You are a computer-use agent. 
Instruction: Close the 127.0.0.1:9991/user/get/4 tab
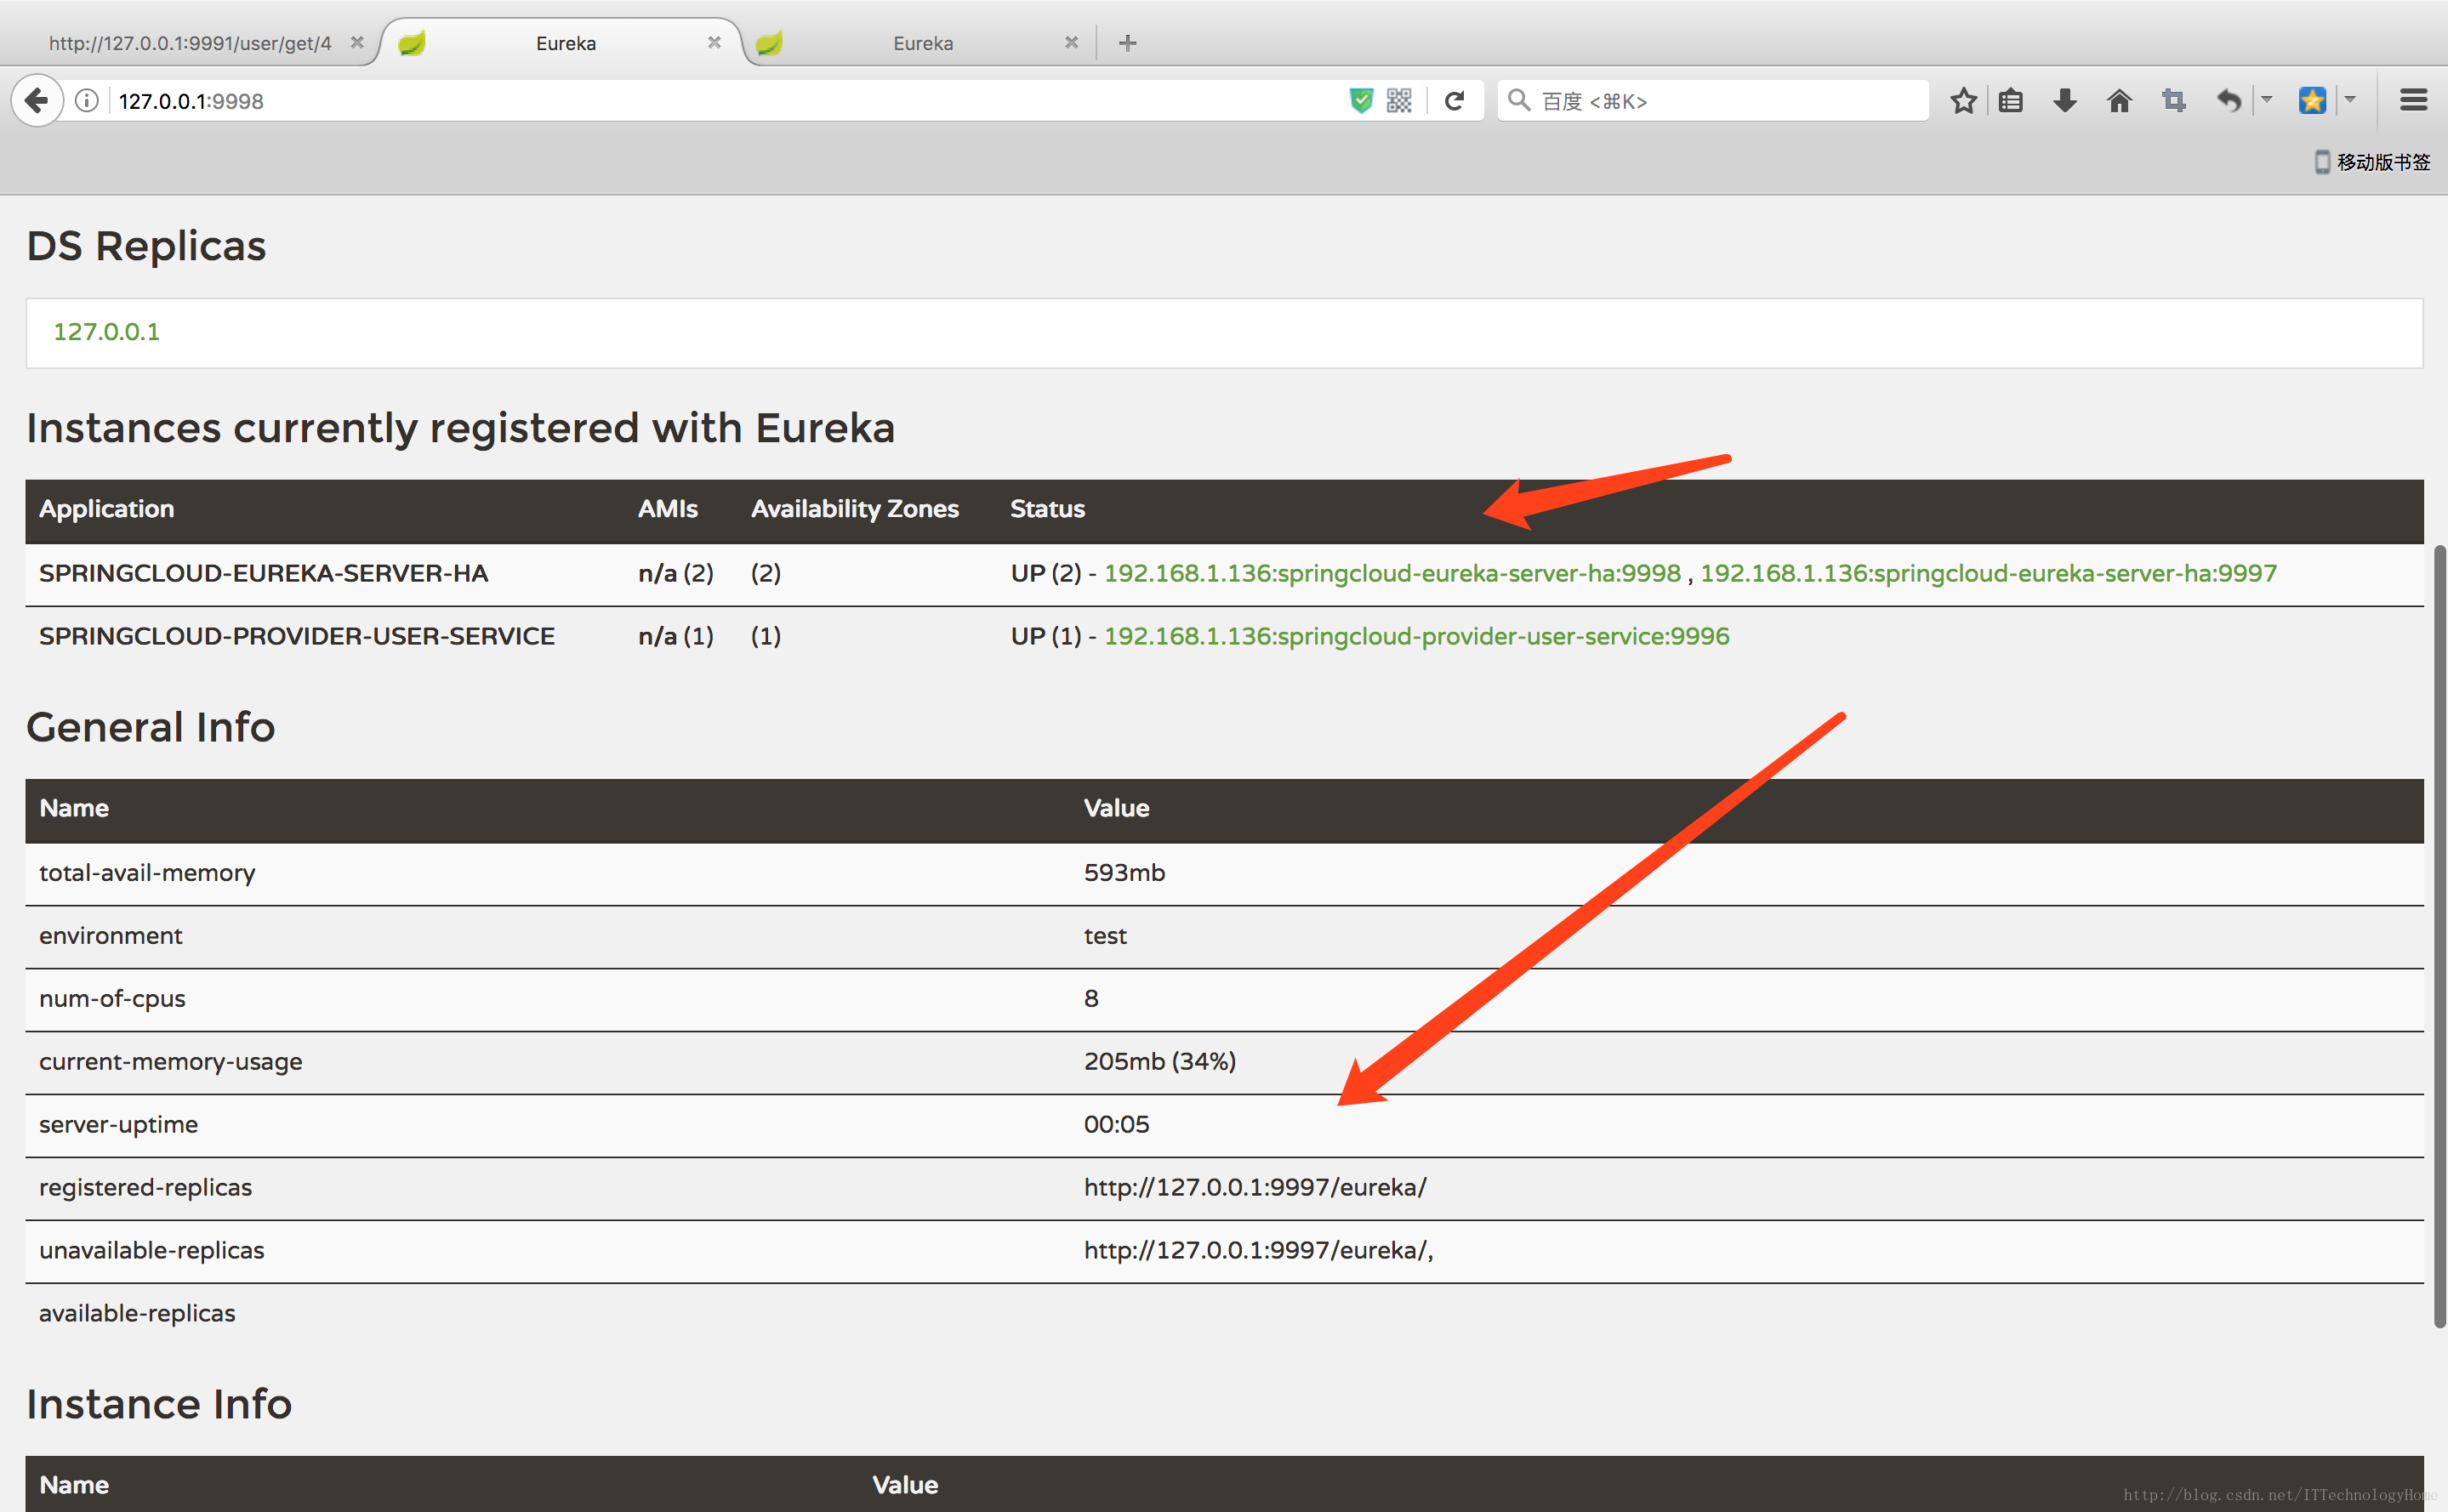pyautogui.click(x=357, y=43)
